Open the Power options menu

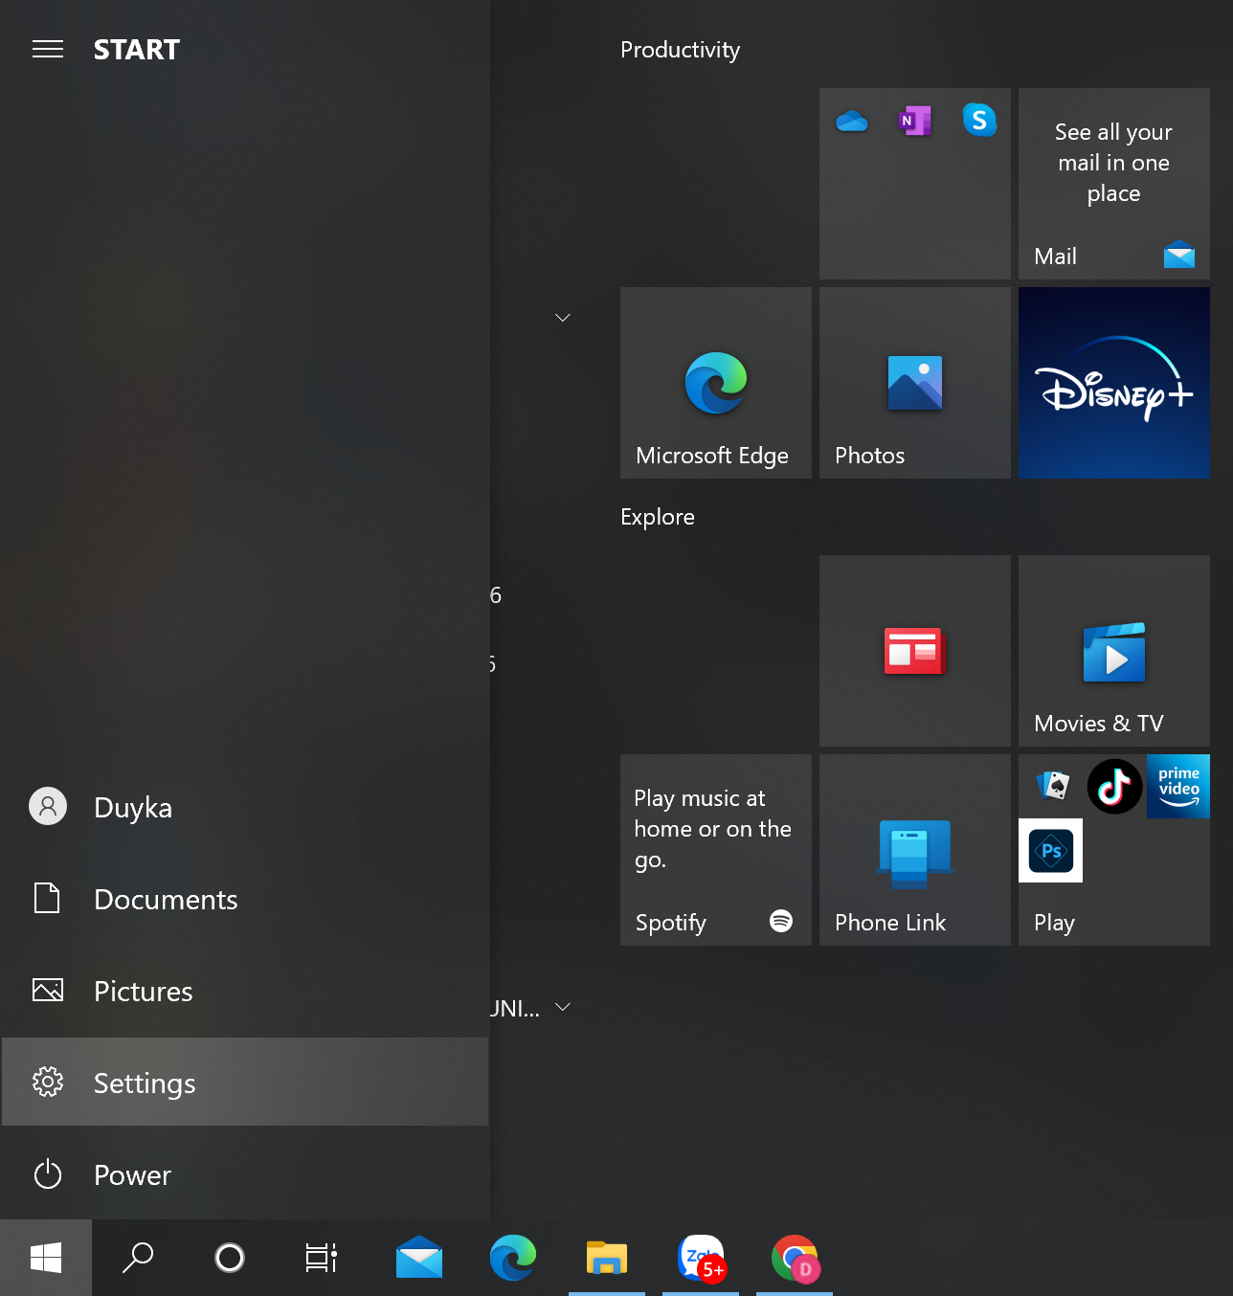coord(245,1174)
